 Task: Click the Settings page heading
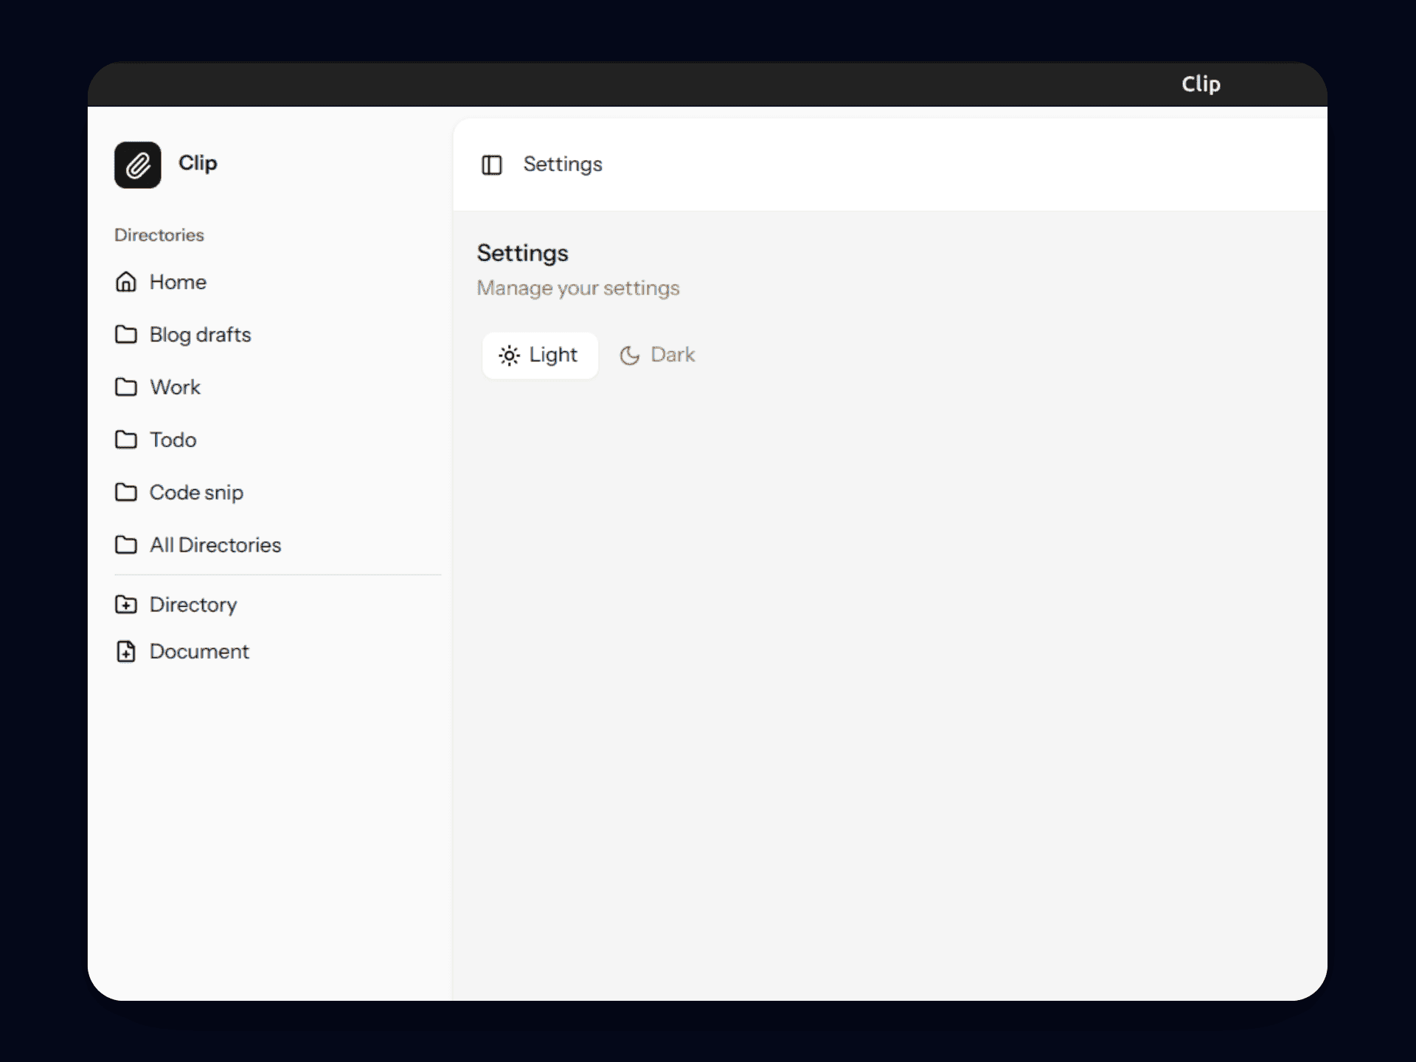point(522,253)
